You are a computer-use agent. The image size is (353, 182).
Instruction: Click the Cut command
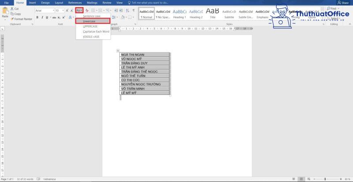coord(15,8)
